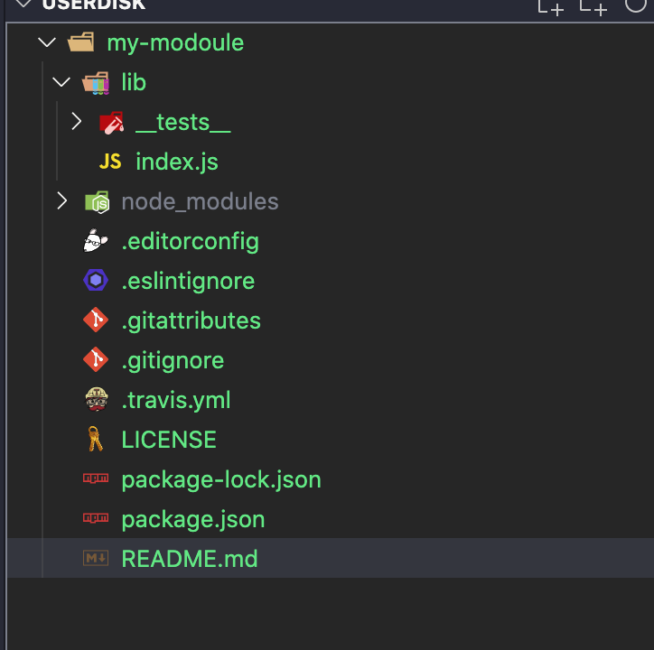Click the Refresh Explorer button

pos(638,5)
